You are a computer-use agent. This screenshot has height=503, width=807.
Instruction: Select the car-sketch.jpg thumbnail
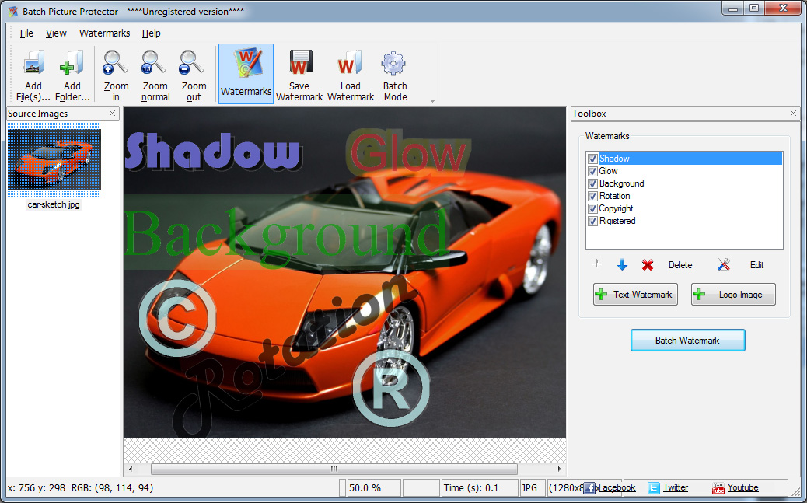[54, 160]
